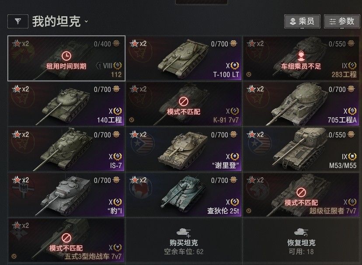This screenshot has width=362, height=265.
Task: Click the small clock icon on 五式3型炮战车
Action: (x=14, y=256)
